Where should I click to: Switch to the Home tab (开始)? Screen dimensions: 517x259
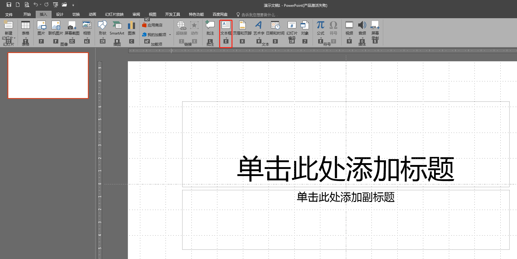[27, 14]
